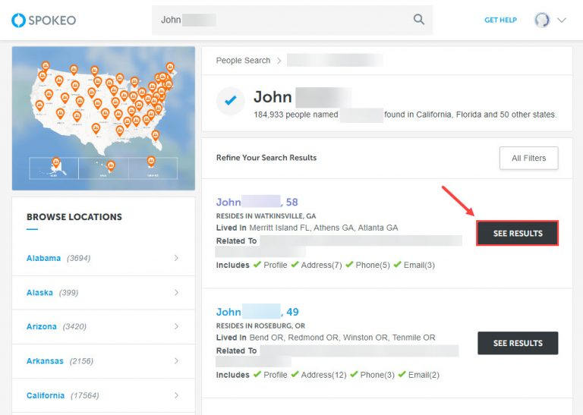Expand the Arizona row chevron
This screenshot has height=415, width=583.
point(176,326)
